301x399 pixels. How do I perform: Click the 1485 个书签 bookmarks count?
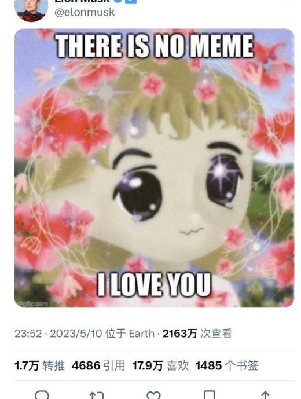coord(227,365)
